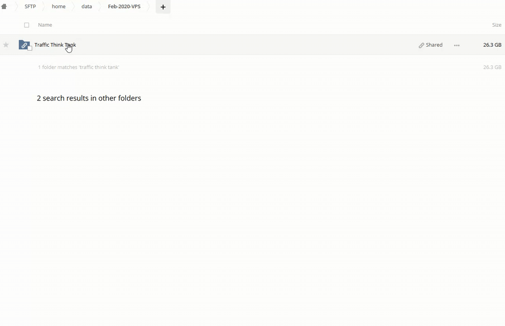Click '2 search results in other folders' heading
Image resolution: width=505 pixels, height=326 pixels.
coord(89,98)
